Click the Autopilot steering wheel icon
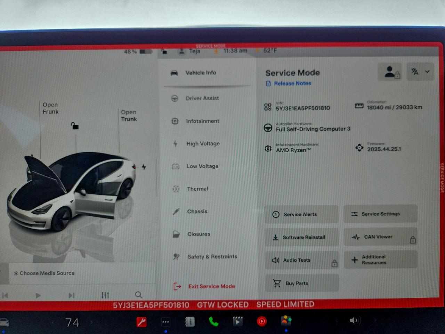445x334 pixels. tap(268, 128)
